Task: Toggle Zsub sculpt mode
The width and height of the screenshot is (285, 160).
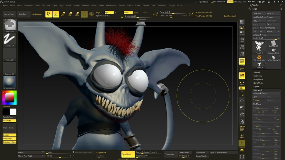Action: (x=136, y=12)
